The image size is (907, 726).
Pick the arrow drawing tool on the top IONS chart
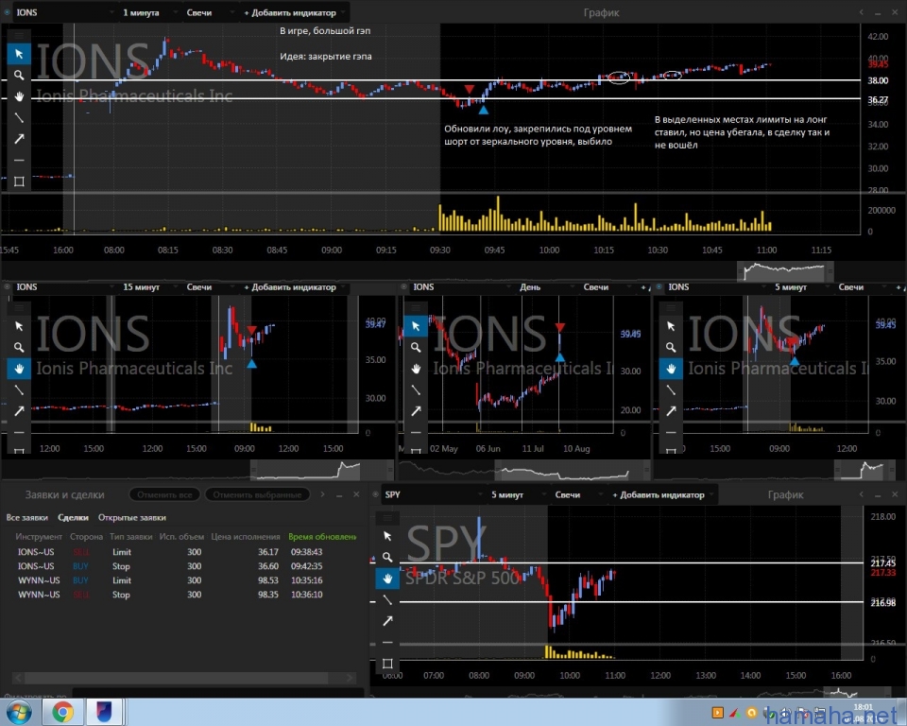coord(19,139)
